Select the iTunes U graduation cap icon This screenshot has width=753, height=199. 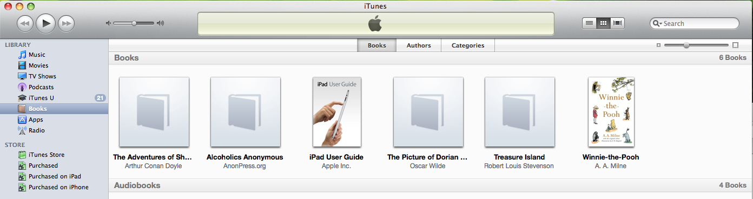click(22, 98)
